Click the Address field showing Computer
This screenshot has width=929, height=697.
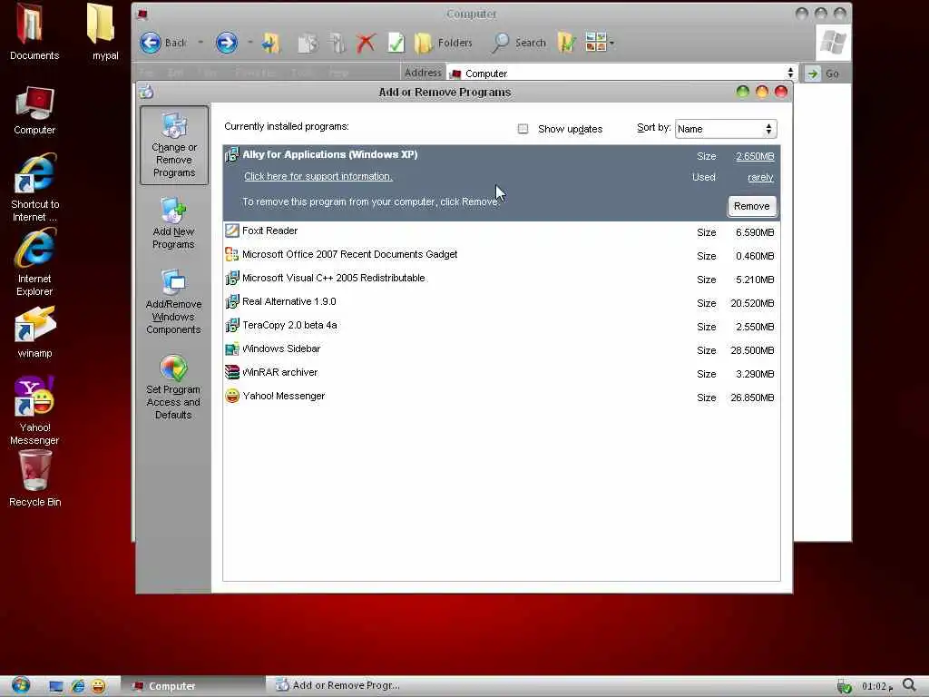621,74
